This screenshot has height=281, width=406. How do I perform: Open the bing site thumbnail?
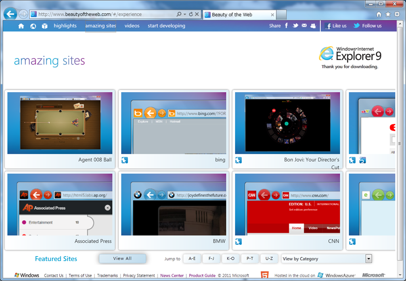(x=174, y=123)
